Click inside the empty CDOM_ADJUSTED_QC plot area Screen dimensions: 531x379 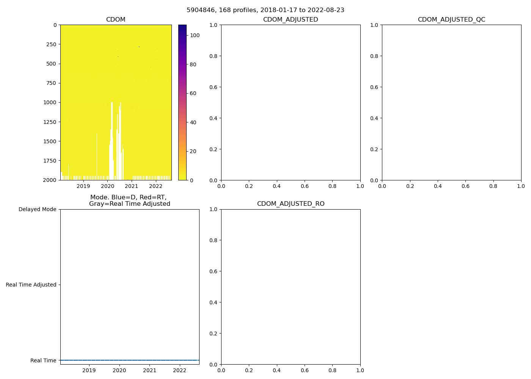(x=451, y=102)
